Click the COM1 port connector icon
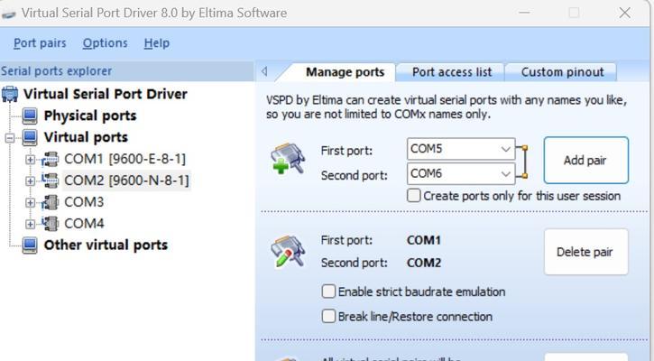654x361 pixels. (x=51, y=159)
